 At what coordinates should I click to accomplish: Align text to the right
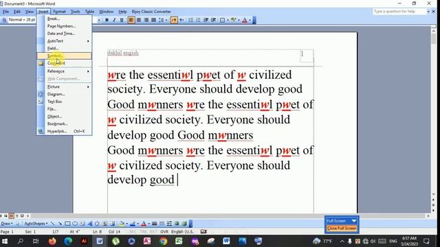(x=146, y=20)
